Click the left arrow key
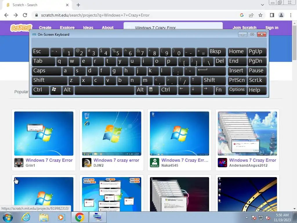 [184, 90]
